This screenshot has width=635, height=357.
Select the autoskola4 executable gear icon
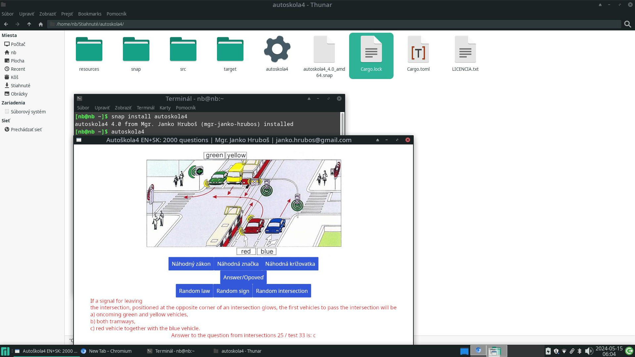[277, 50]
